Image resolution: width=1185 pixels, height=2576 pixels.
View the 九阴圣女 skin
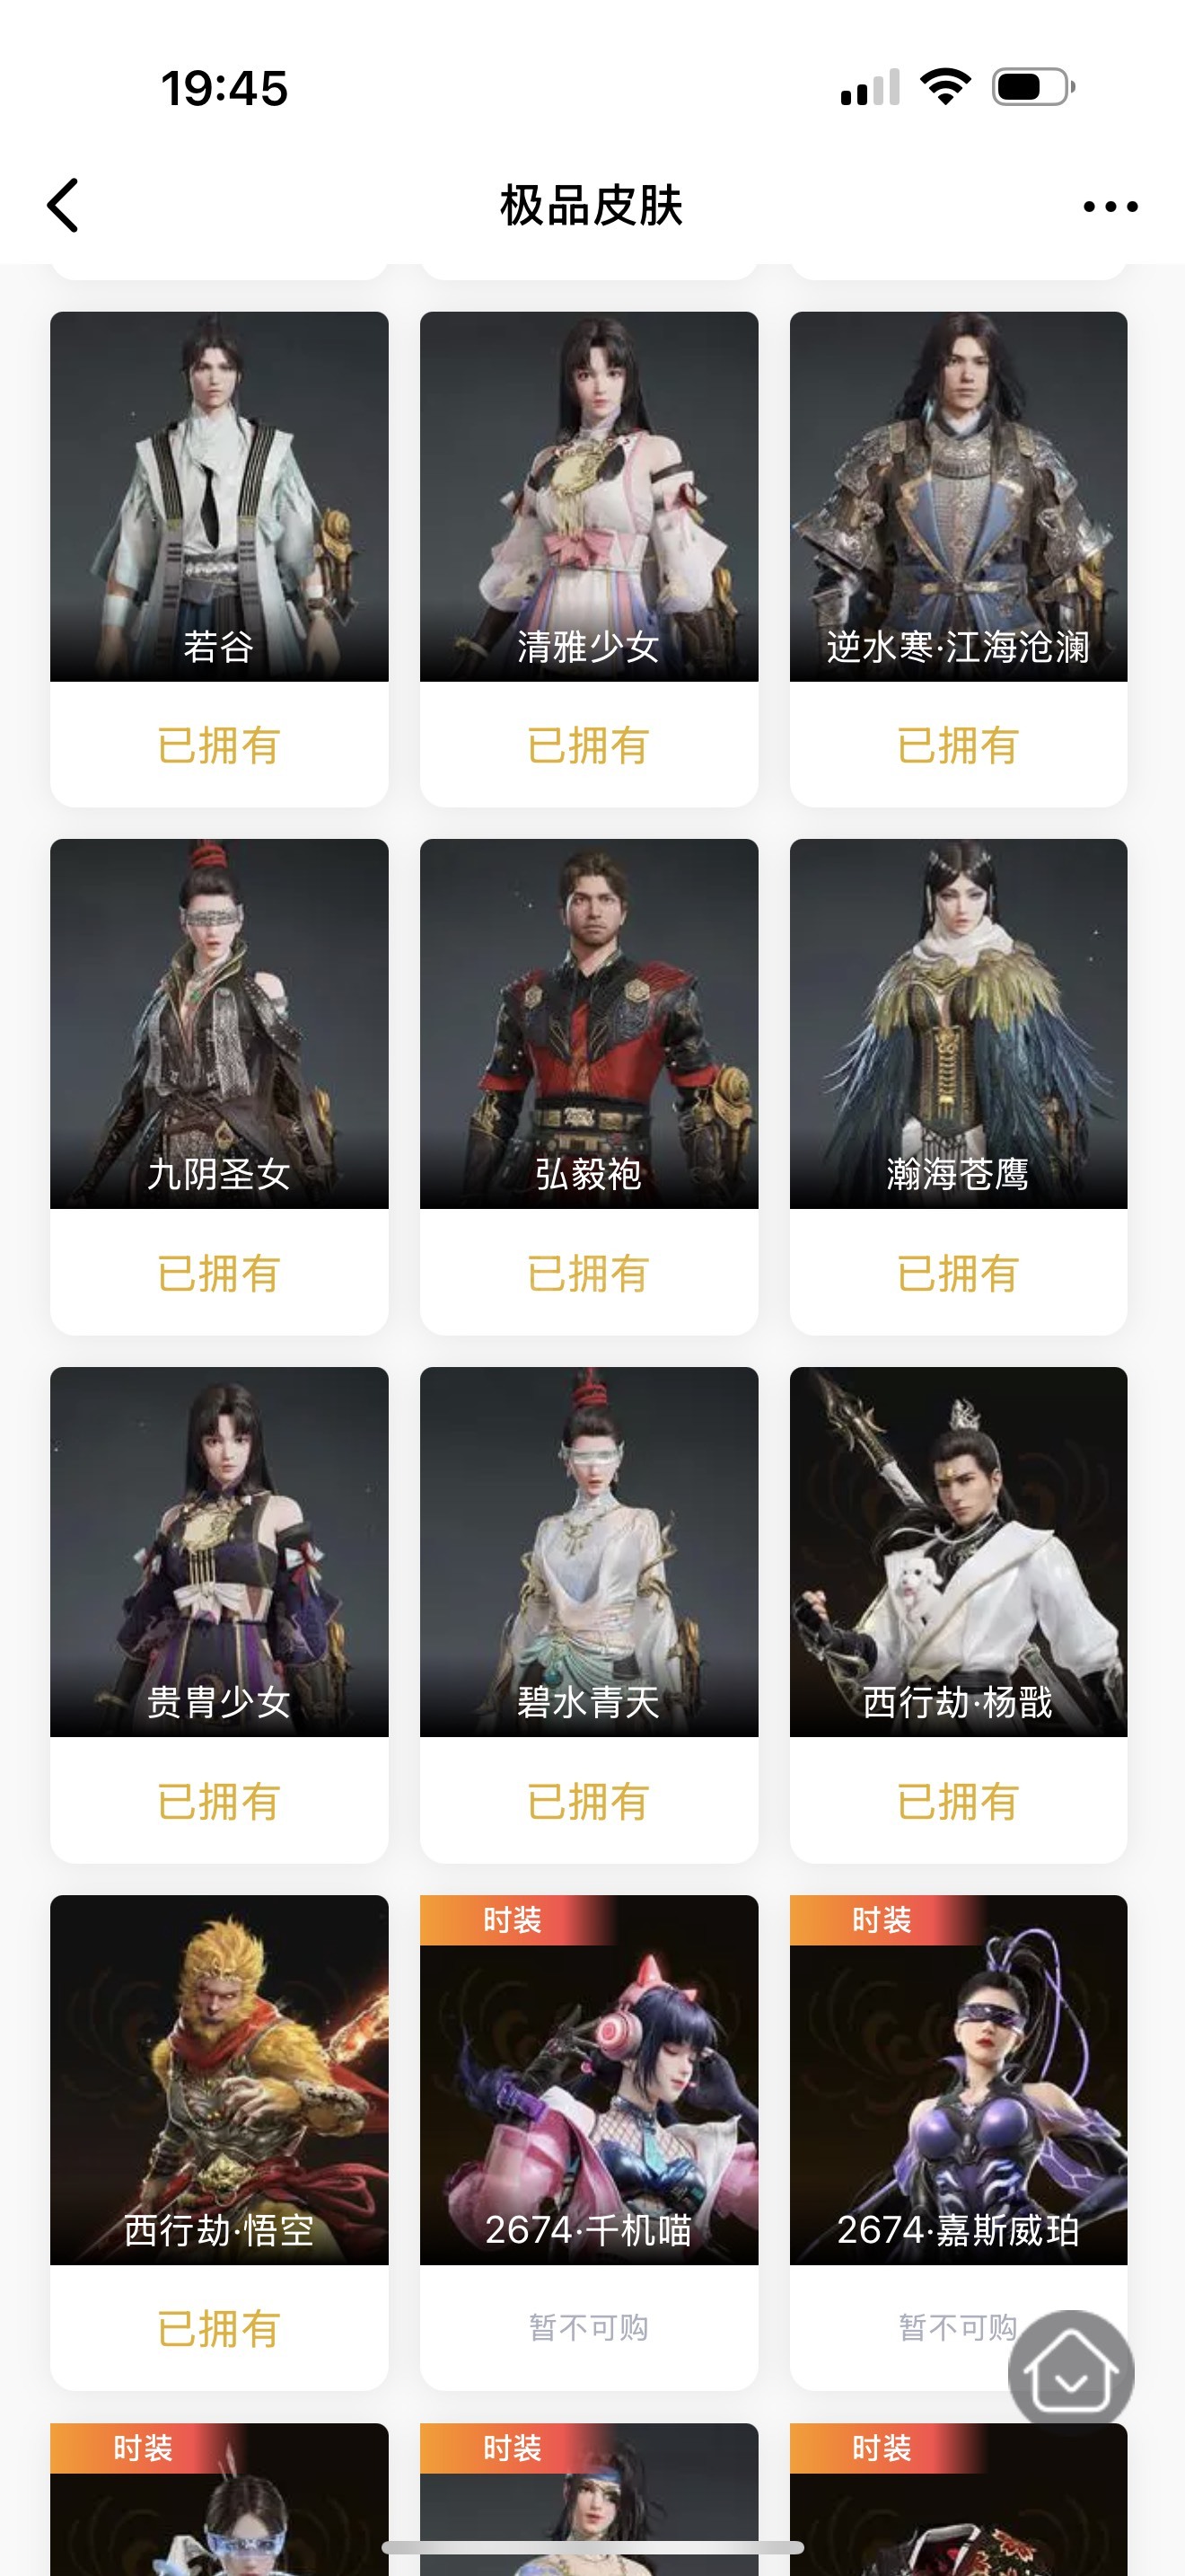pyautogui.click(x=219, y=1024)
